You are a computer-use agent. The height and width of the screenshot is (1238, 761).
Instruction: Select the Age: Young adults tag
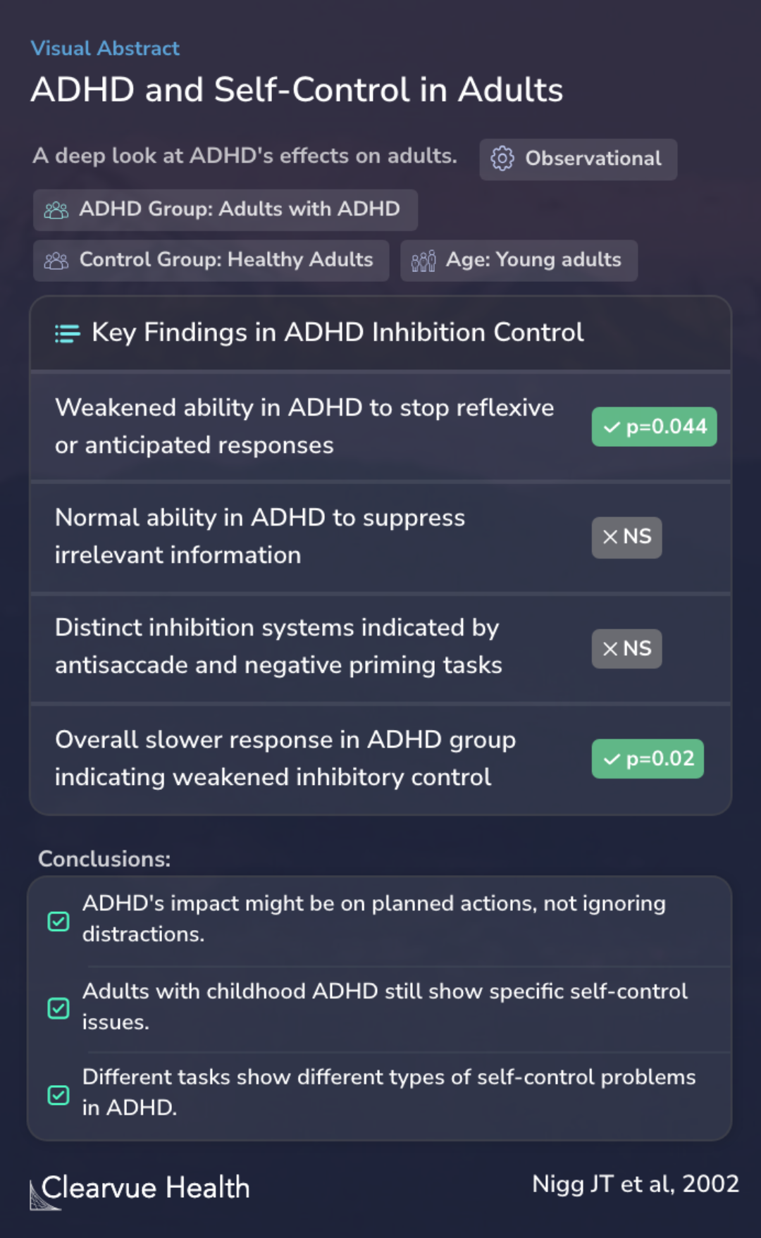pyautogui.click(x=519, y=261)
